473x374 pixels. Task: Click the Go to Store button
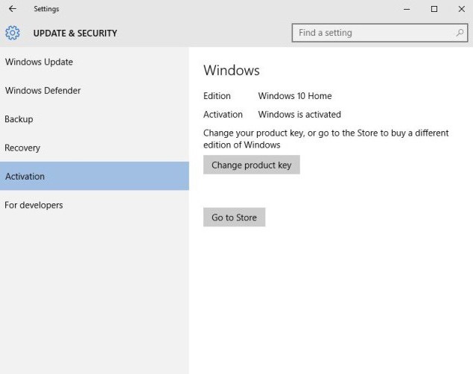234,218
